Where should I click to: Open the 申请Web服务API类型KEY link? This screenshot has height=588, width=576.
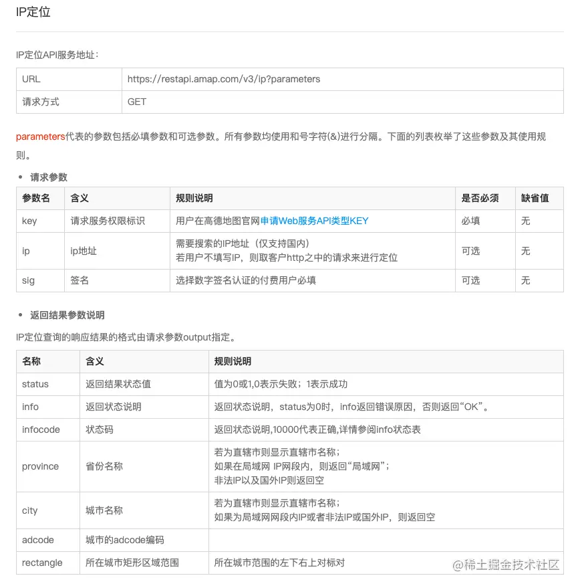pos(315,221)
